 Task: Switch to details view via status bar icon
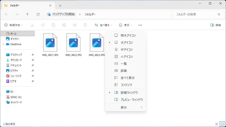point(217,124)
